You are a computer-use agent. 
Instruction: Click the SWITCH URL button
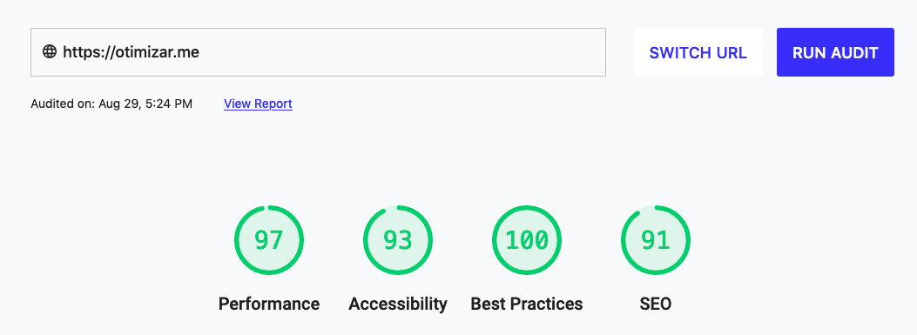pyautogui.click(x=698, y=52)
